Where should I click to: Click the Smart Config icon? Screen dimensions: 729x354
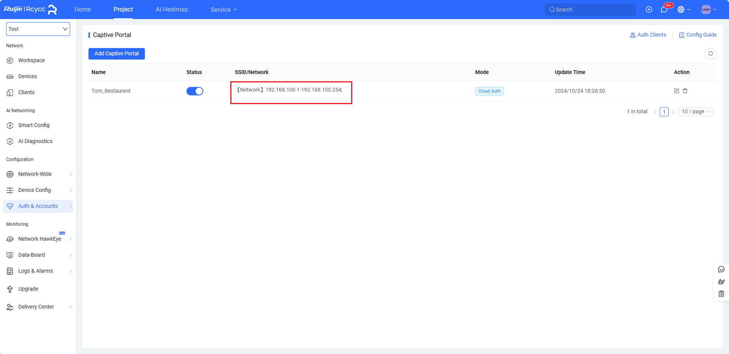[x=10, y=126]
